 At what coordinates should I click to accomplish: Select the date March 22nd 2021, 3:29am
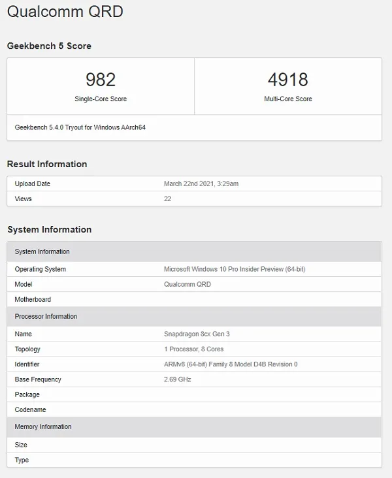tap(201, 184)
